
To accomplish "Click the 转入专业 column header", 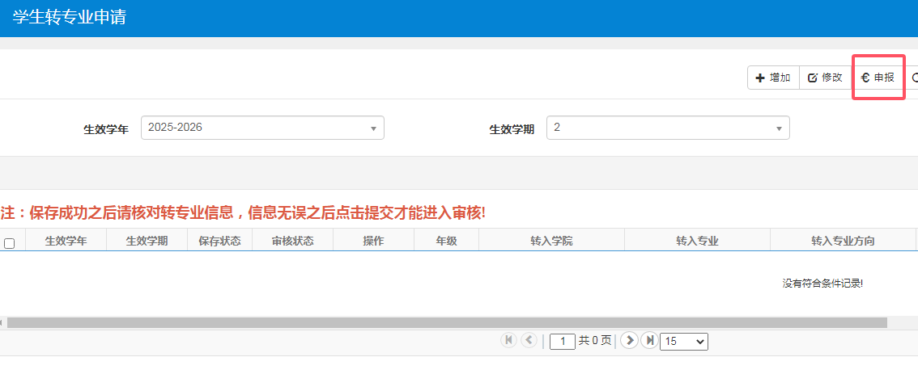I will point(697,241).
